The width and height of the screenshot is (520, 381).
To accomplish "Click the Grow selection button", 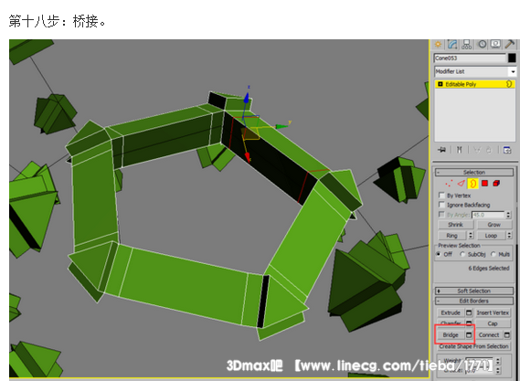I will coord(494,225).
